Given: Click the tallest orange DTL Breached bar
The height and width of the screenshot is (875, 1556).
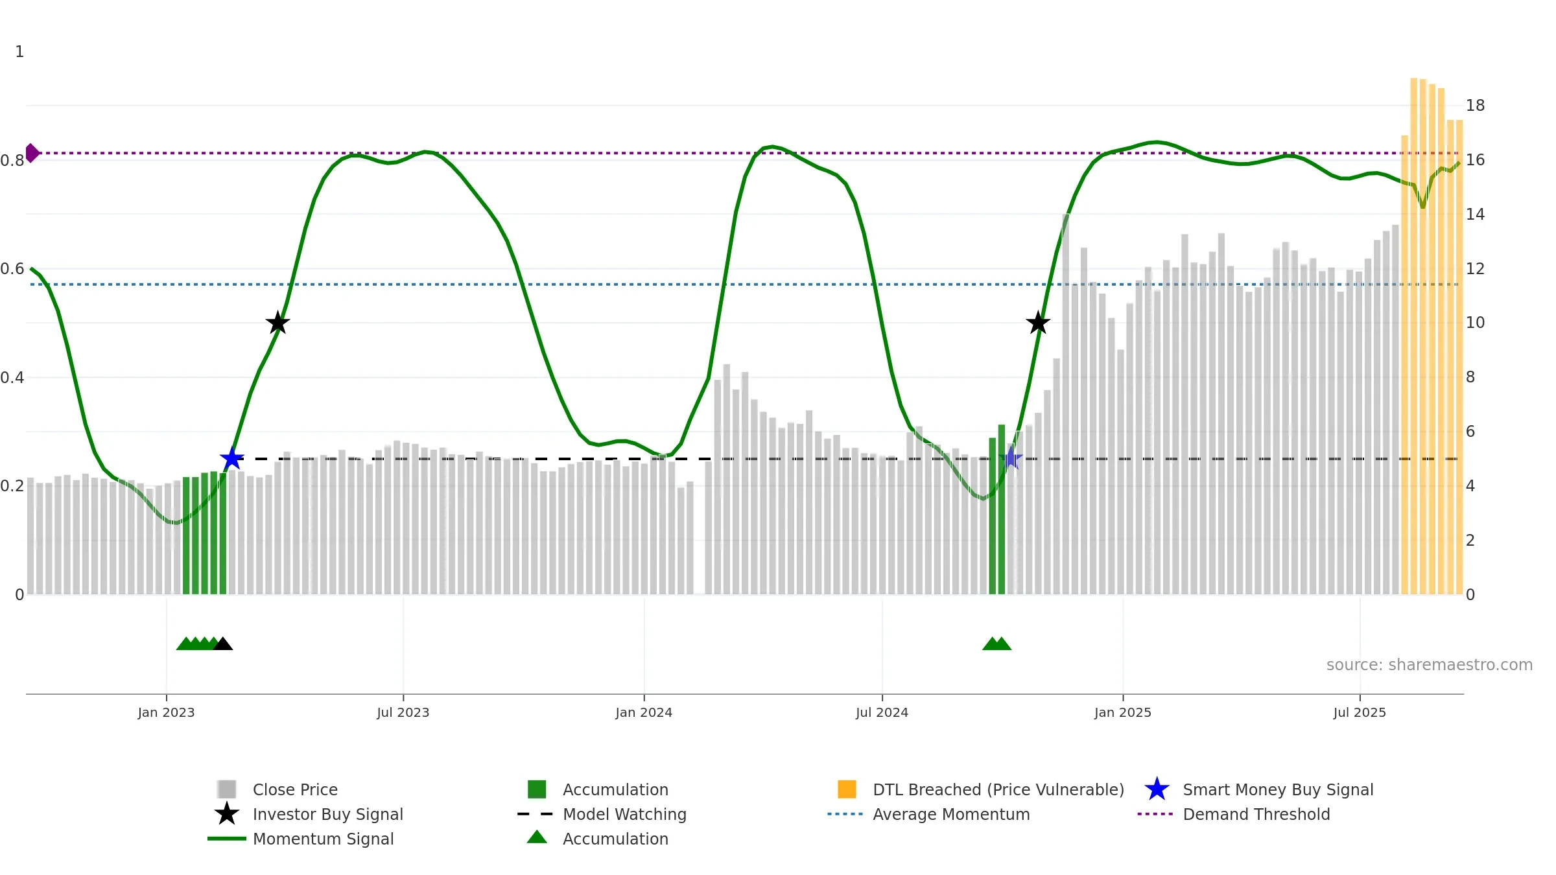Looking at the screenshot, I should (1413, 336).
